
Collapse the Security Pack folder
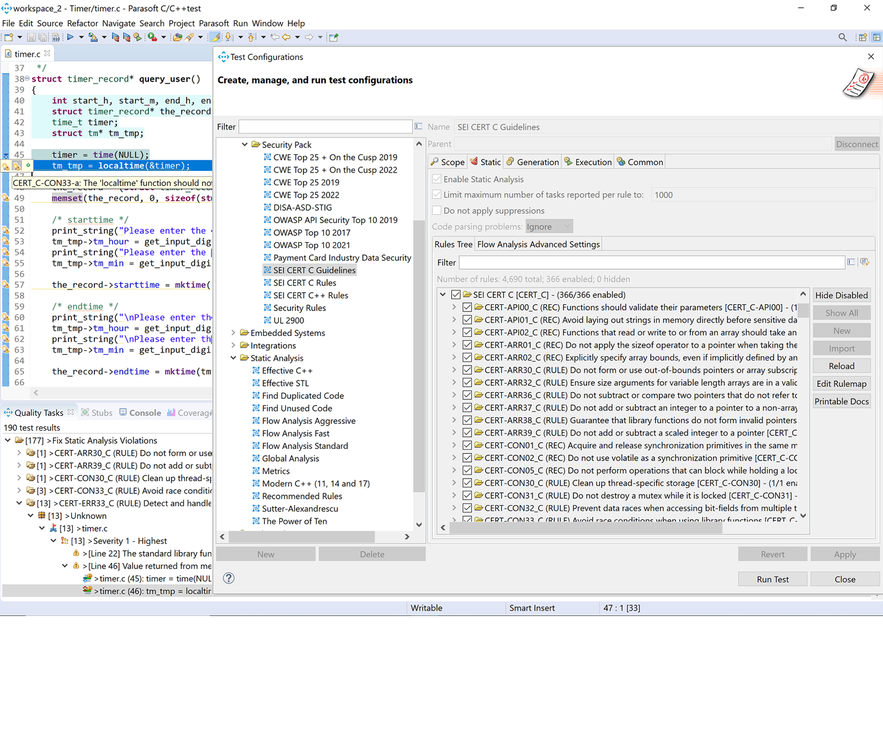[244, 144]
